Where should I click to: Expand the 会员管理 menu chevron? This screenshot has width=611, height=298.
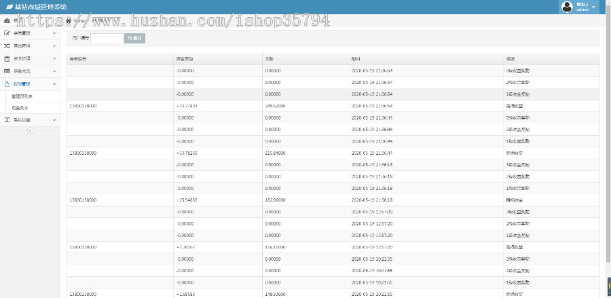coord(54,33)
